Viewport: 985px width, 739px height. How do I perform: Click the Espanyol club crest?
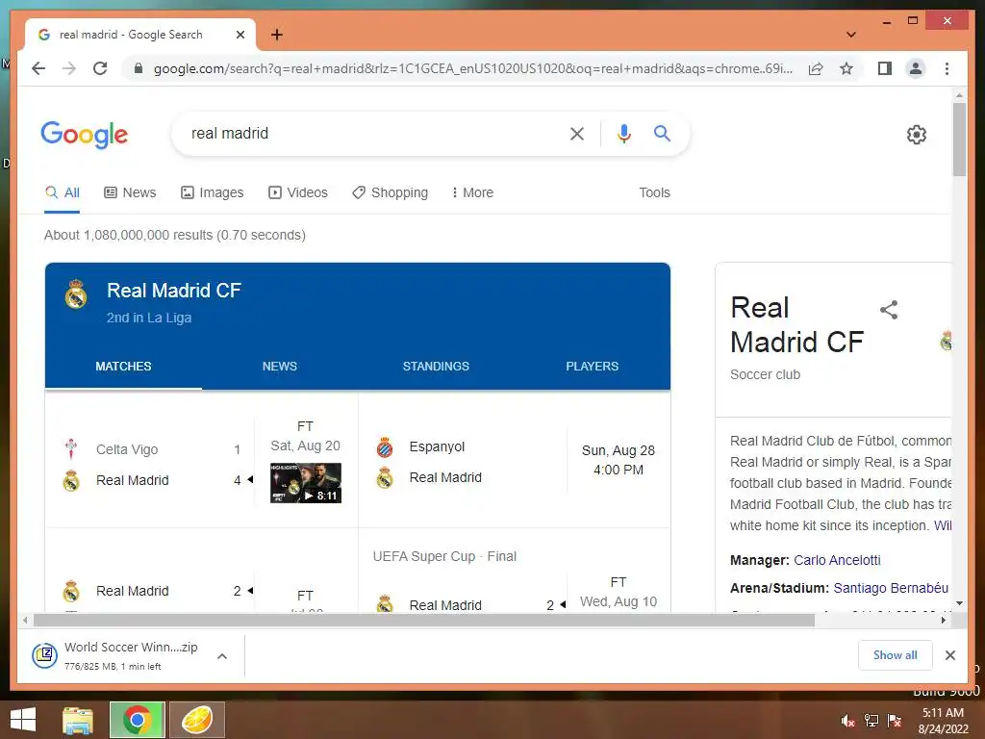tap(385, 447)
